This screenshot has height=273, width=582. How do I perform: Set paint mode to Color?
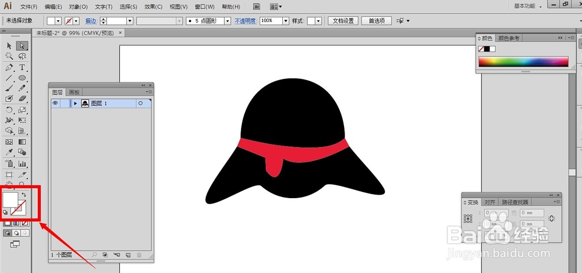click(x=7, y=223)
